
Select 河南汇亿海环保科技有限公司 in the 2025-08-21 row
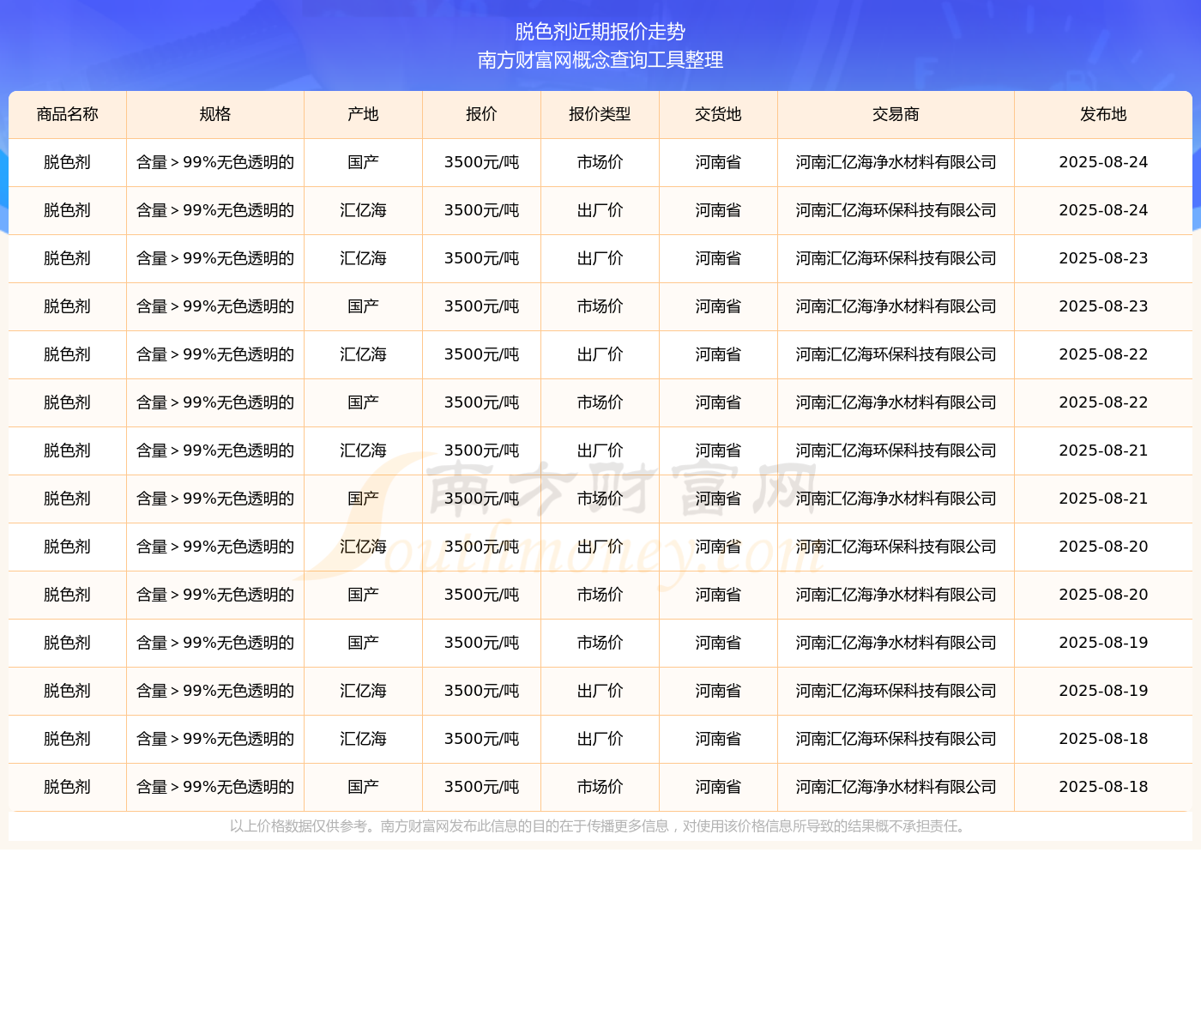pyautogui.click(x=896, y=450)
